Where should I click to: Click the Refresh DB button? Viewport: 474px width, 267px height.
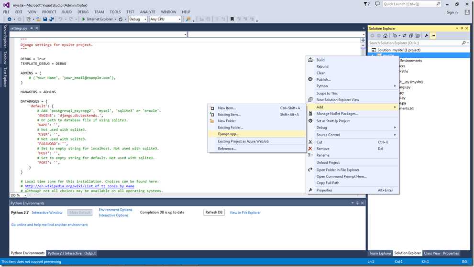(x=214, y=212)
